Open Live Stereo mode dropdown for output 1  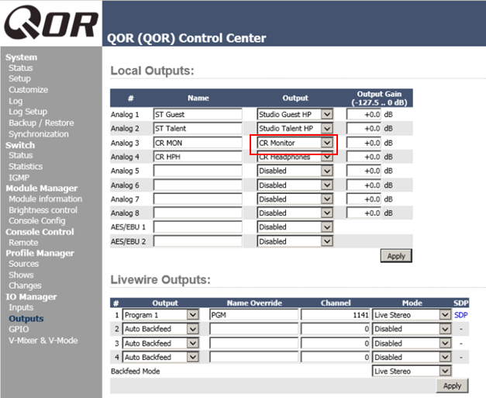click(412, 315)
